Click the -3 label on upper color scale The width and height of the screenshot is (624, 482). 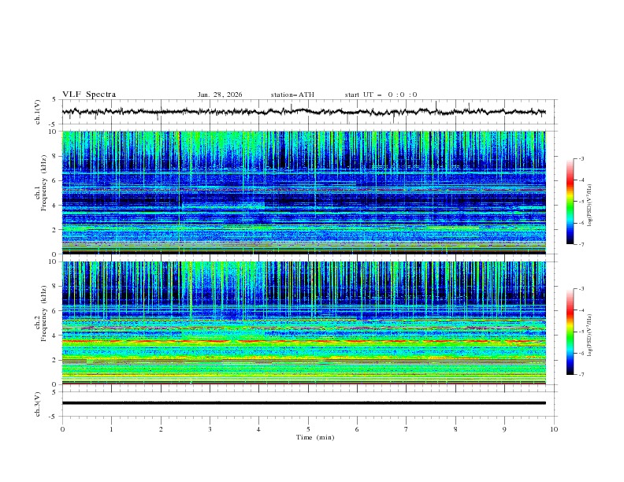(581, 159)
